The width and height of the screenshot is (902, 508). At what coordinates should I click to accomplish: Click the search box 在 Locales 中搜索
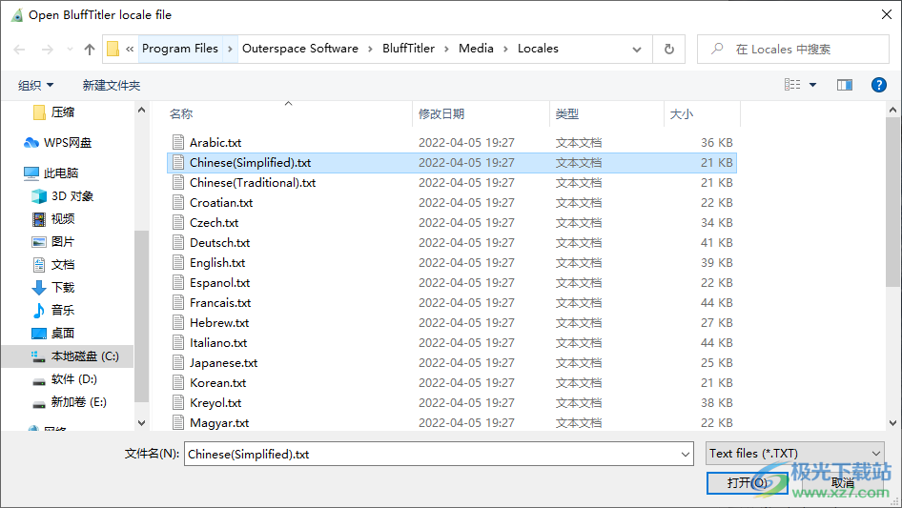(x=801, y=50)
